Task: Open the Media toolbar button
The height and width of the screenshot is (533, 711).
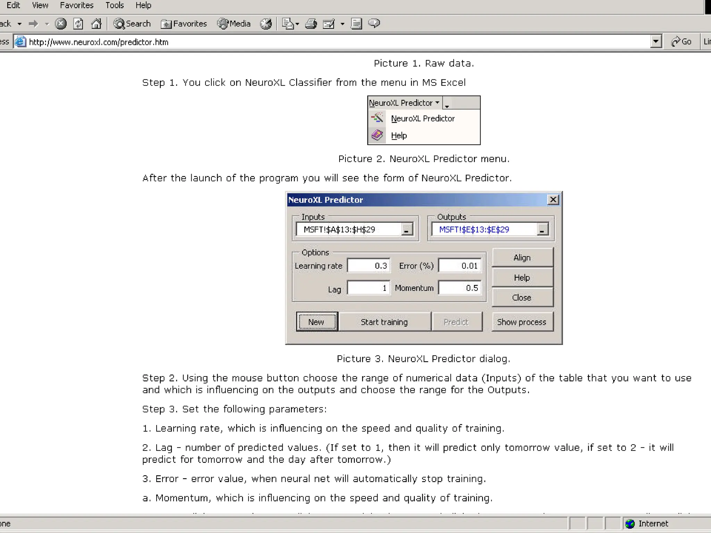Action: coord(234,24)
